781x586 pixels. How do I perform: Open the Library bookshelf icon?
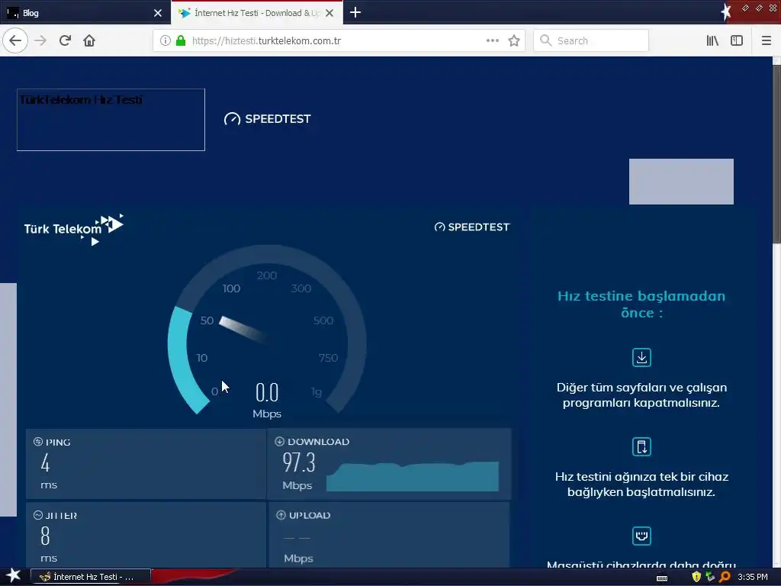click(712, 40)
